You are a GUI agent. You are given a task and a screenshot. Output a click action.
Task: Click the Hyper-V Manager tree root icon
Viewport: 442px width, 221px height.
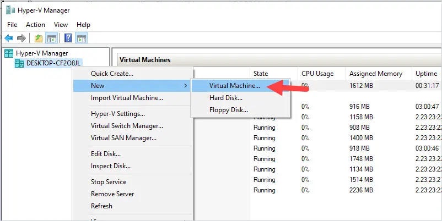[9, 53]
